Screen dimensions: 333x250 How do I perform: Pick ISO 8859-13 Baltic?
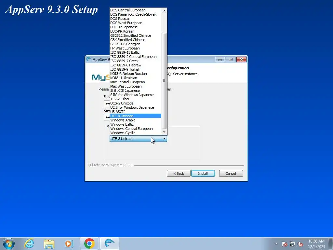pyautogui.click(x=136, y=52)
